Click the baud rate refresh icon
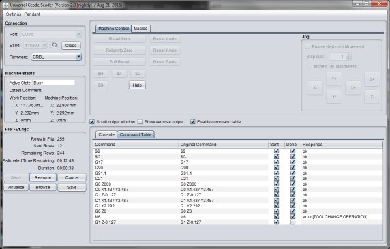390x249 pixels. [x=55, y=45]
